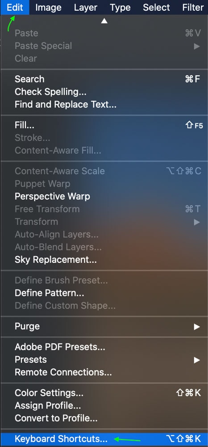208x447 pixels.
Task: Expand the Purge submenu arrow
Action: coord(197,327)
